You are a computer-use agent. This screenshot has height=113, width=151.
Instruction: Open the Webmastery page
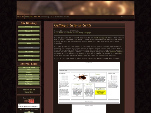[x=29, y=56]
